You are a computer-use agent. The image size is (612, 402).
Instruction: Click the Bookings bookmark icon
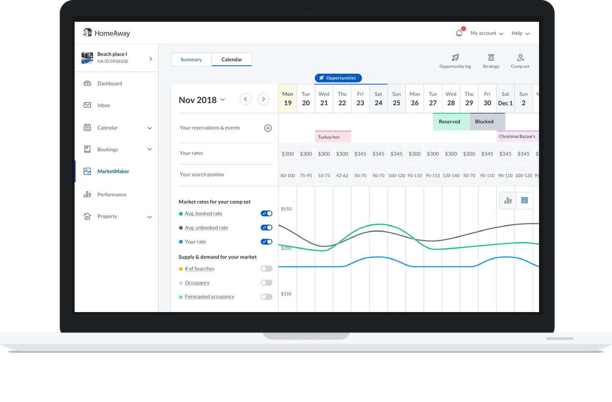[x=87, y=149]
